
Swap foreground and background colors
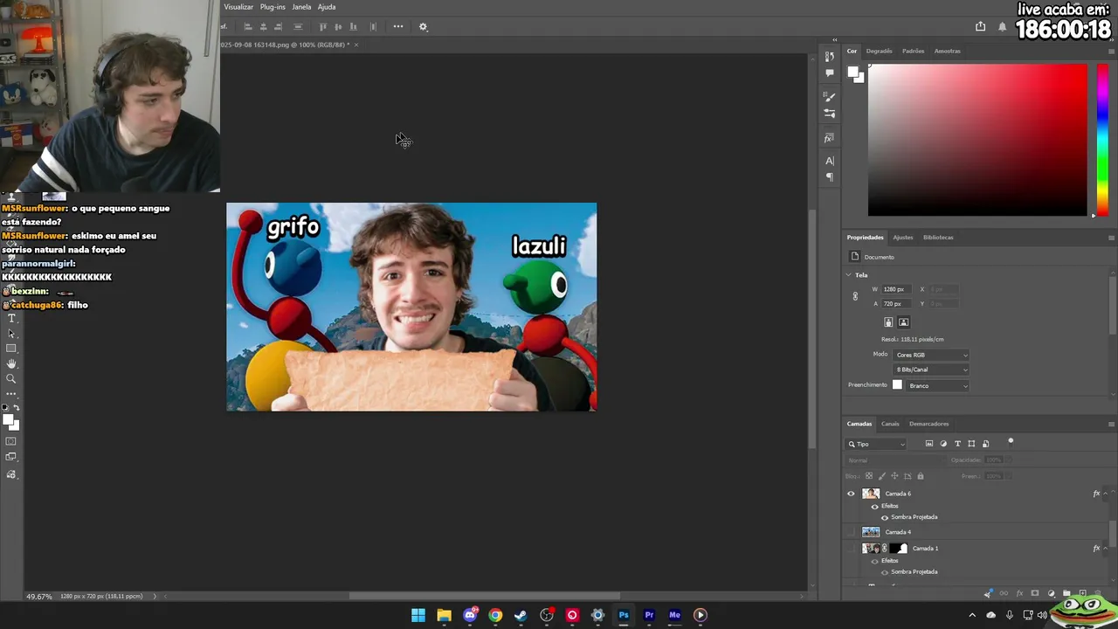coord(17,408)
